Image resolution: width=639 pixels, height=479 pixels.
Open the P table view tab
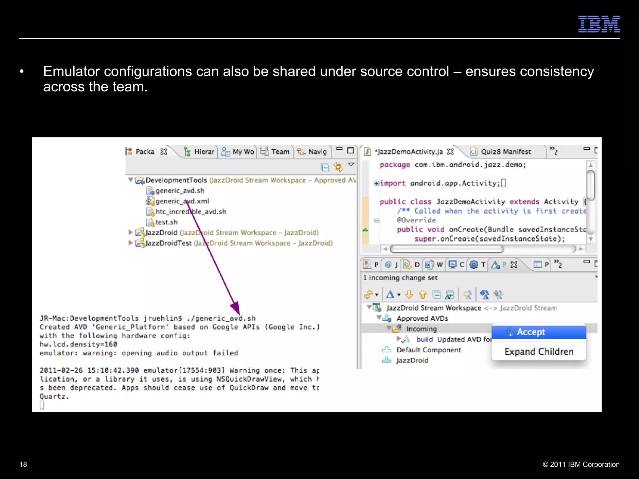[x=541, y=265]
